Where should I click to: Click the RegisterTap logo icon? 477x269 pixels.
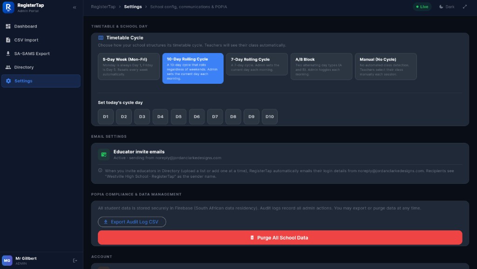point(8,7)
